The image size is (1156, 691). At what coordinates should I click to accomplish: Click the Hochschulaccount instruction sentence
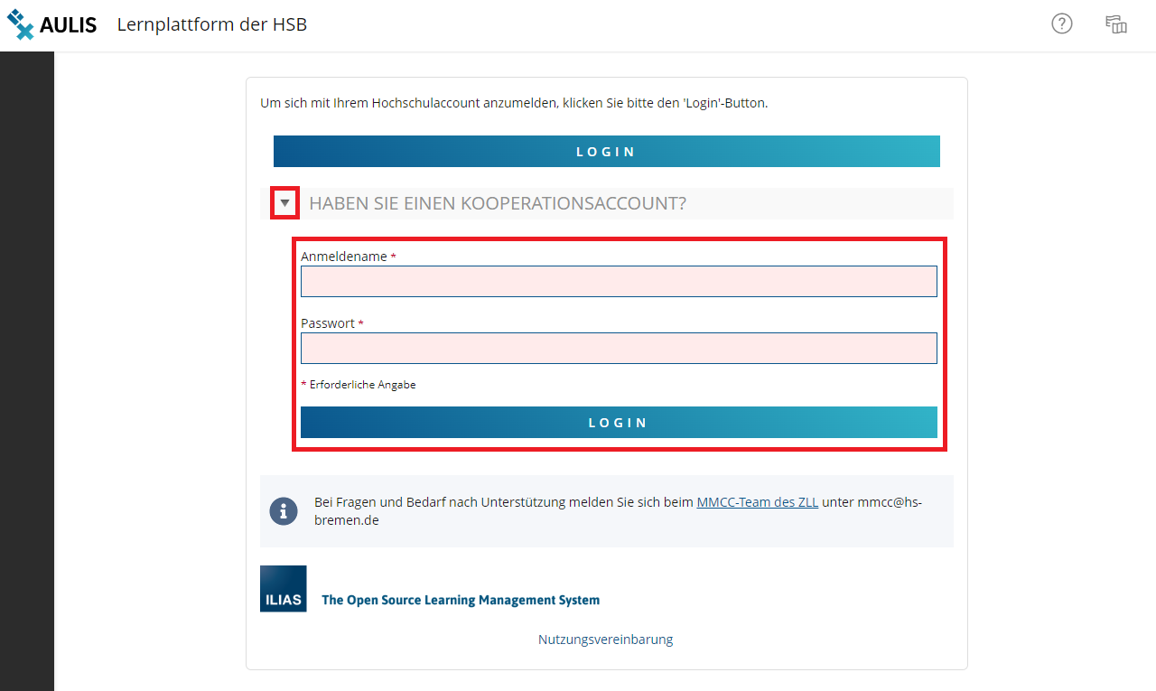(514, 103)
